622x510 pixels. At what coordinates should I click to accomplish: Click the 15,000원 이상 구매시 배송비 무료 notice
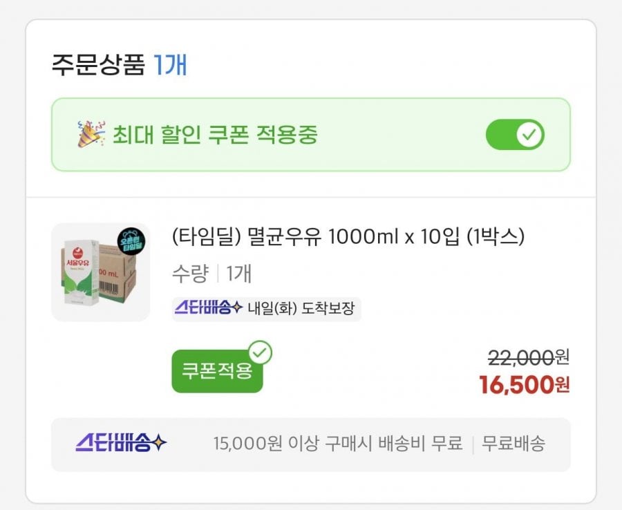pyautogui.click(x=337, y=444)
